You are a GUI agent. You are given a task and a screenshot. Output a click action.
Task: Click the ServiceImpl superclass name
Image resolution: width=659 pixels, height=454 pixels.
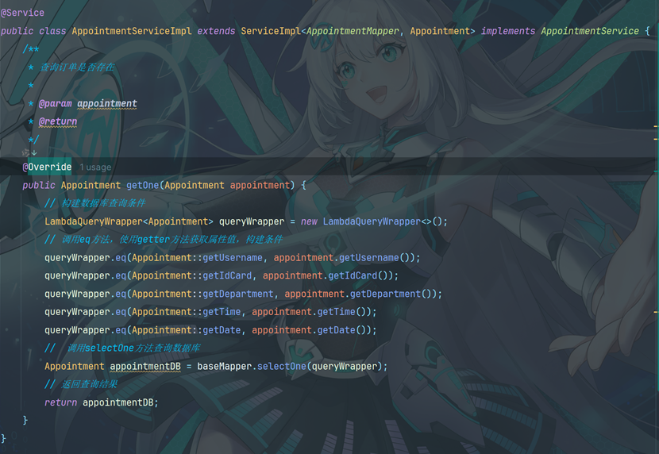(271, 31)
